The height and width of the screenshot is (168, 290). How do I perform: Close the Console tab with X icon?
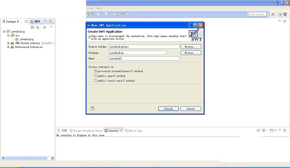[x=121, y=131]
